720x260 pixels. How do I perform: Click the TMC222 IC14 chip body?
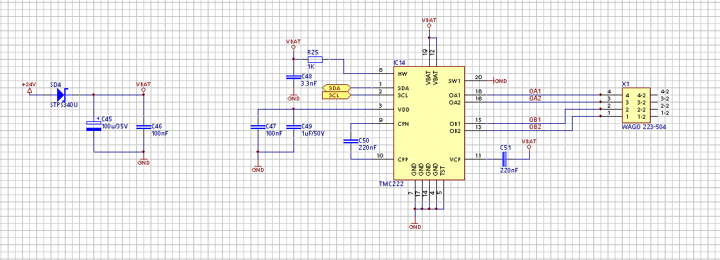[x=429, y=123]
